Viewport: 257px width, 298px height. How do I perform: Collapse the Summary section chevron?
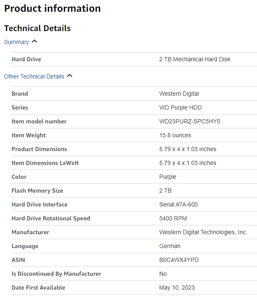pyautogui.click(x=34, y=42)
